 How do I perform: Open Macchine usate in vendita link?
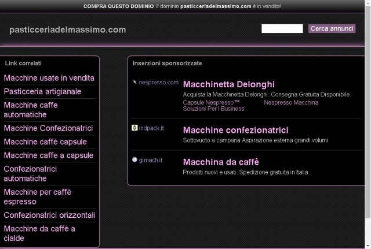click(49, 78)
